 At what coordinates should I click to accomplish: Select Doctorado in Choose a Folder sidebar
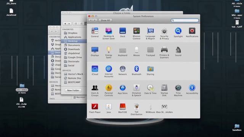(74, 61)
